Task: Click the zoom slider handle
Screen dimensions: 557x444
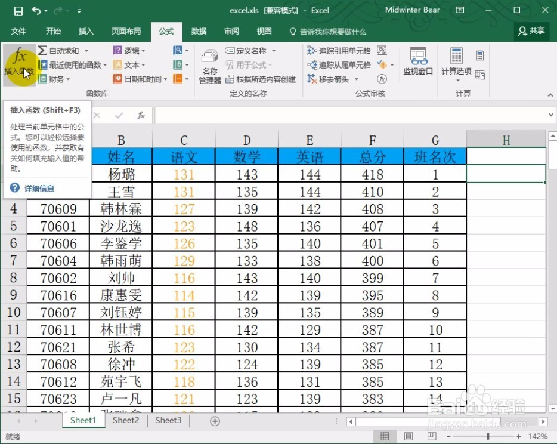Action: (488, 436)
